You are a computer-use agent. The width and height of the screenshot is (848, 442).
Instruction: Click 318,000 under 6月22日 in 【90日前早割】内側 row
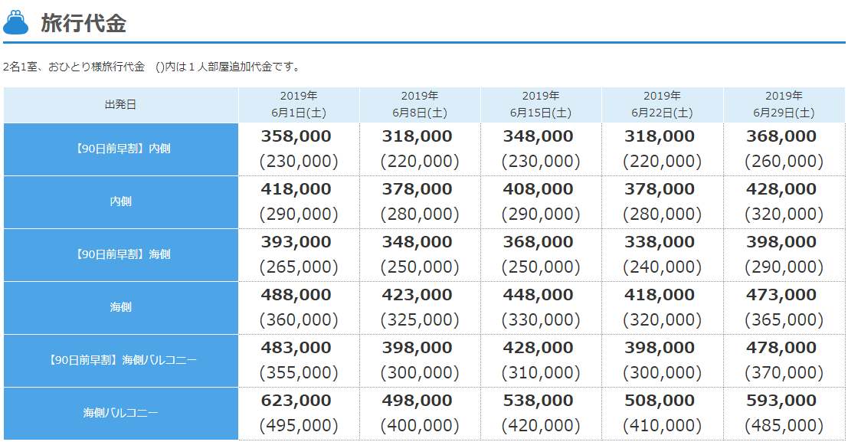(660, 136)
